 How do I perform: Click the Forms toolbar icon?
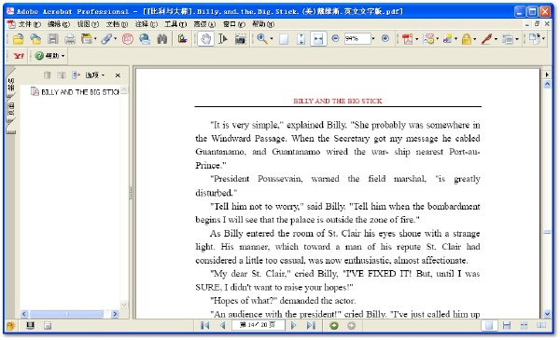[508, 39]
